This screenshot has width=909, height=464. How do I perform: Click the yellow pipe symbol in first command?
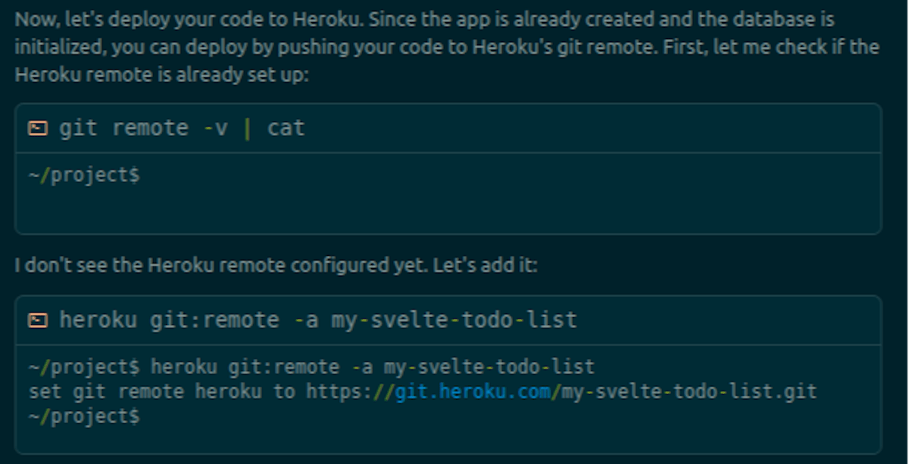[247, 128]
